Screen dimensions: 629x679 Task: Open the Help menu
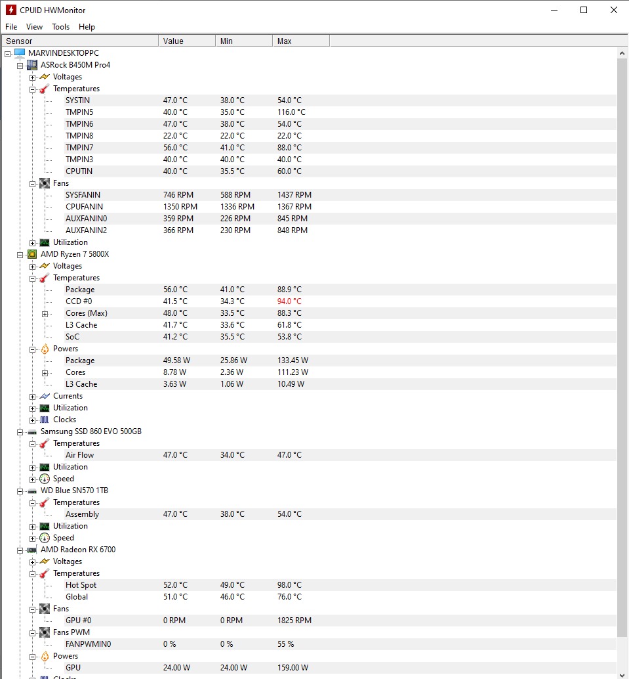point(87,27)
